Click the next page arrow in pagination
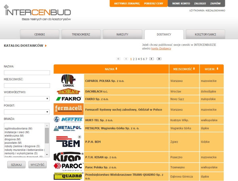The width and height of the screenshot is (238, 181). (151, 59)
